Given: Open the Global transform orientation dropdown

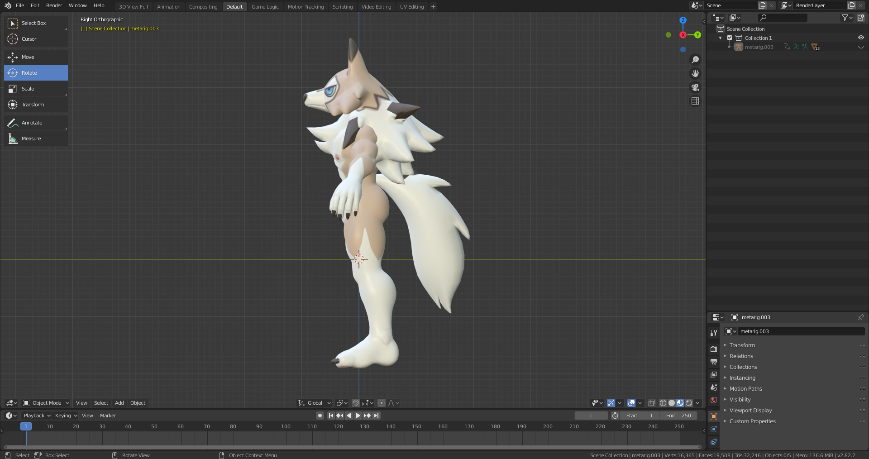Looking at the screenshot, I should [x=315, y=403].
